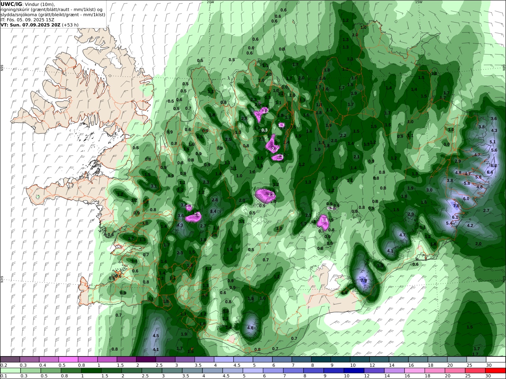Click the white swatch labeled 30 in the snow legend
Image resolution: width=506 pixels, height=379 pixels.
point(496,360)
